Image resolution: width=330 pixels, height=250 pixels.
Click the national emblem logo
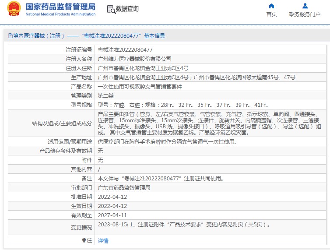pyautogui.click(x=14, y=9)
